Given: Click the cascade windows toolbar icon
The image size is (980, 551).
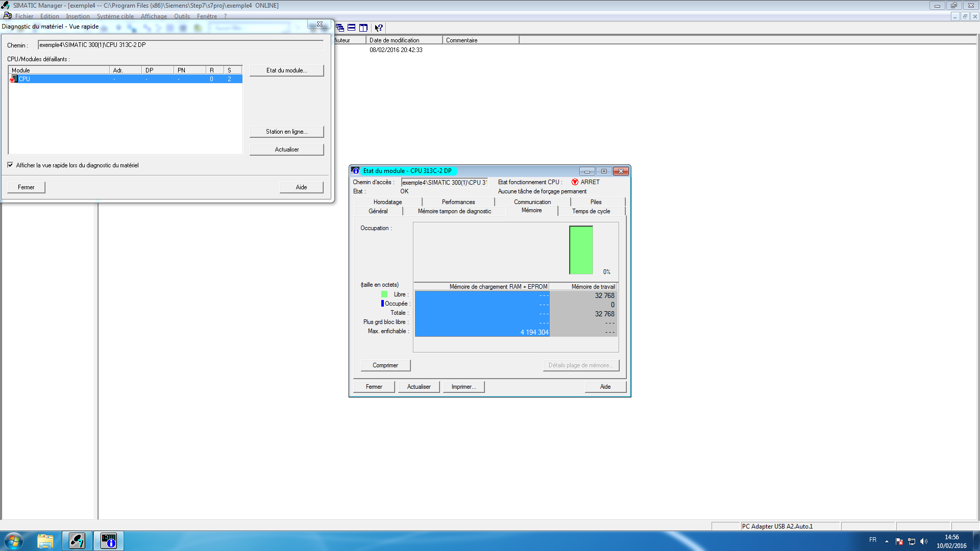Looking at the screenshot, I should (x=340, y=28).
